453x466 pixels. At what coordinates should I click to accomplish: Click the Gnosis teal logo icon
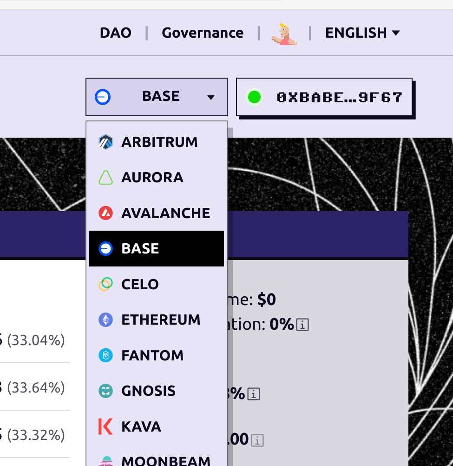click(105, 391)
